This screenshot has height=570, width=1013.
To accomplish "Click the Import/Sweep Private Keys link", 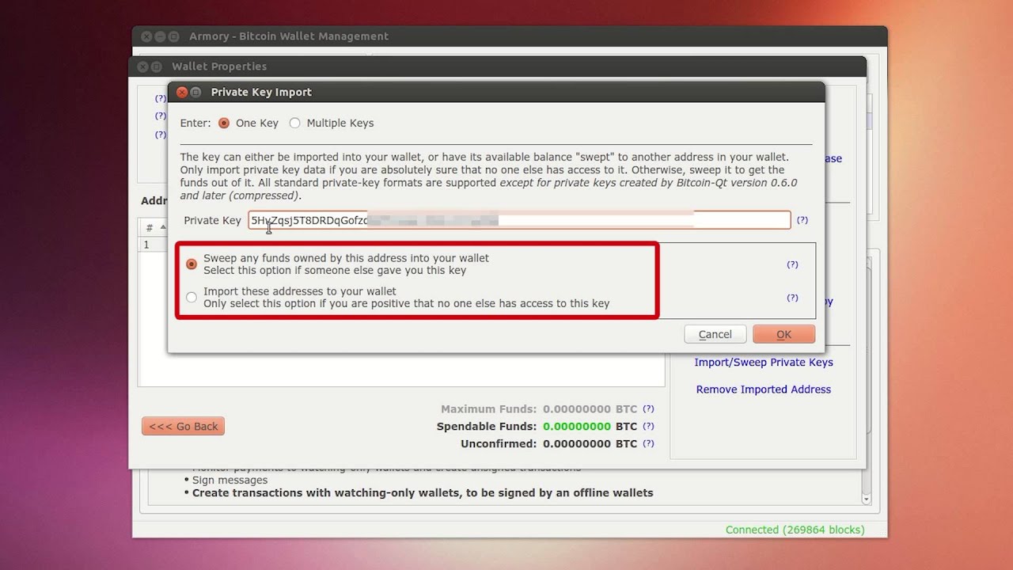I will 764,363.
